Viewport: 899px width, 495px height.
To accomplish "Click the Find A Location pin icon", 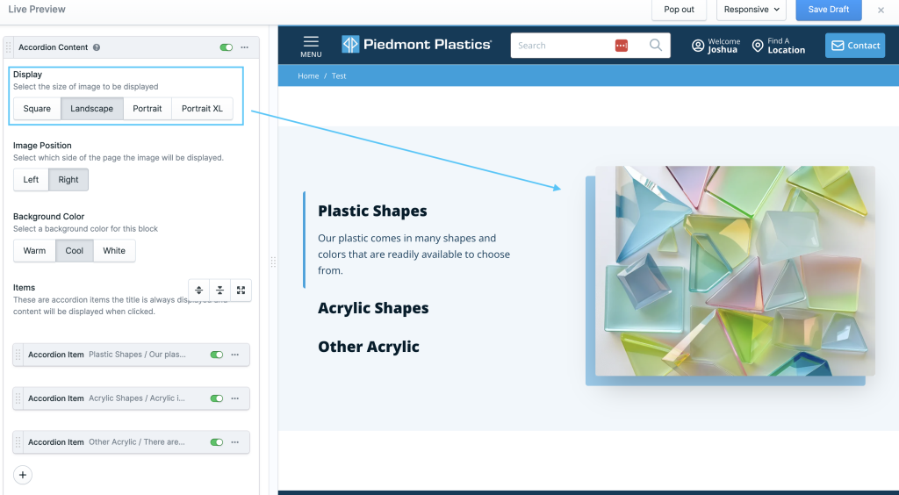I will tap(758, 46).
